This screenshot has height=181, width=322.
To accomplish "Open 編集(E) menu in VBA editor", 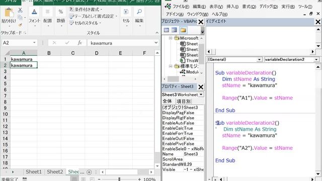I will click(x=199, y=7).
